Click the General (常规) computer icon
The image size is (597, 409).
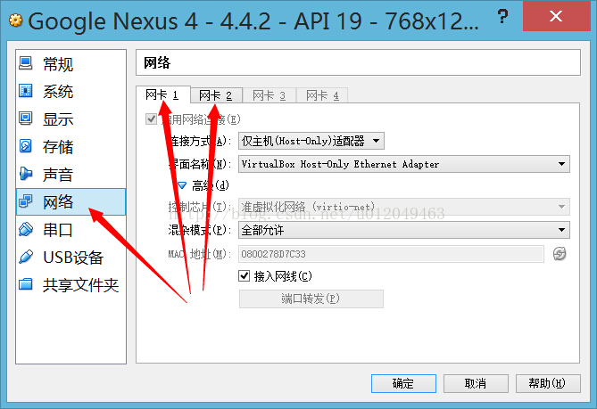[26, 63]
